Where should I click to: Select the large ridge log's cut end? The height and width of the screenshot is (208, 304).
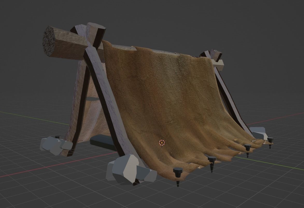point(49,41)
